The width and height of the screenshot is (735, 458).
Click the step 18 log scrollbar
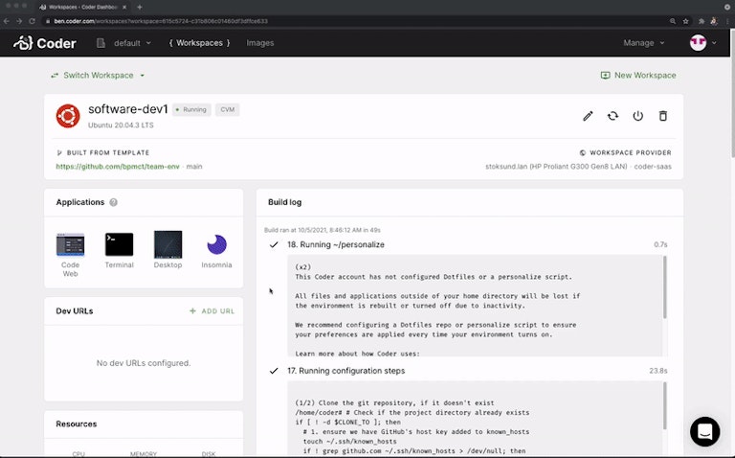[x=665, y=287]
